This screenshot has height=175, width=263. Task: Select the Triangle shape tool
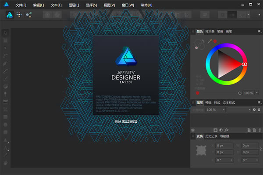[5, 140]
